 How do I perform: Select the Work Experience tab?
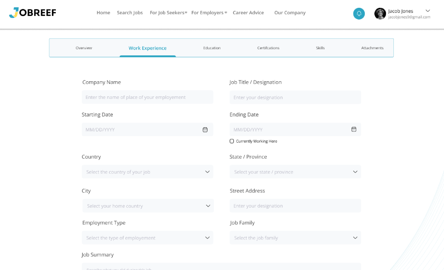pyautogui.click(x=147, y=48)
